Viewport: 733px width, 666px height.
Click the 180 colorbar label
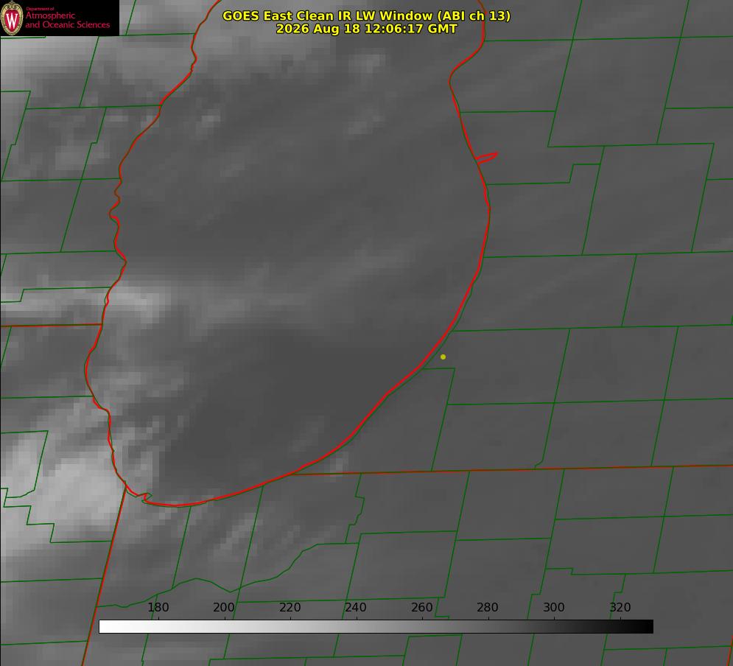pos(158,607)
